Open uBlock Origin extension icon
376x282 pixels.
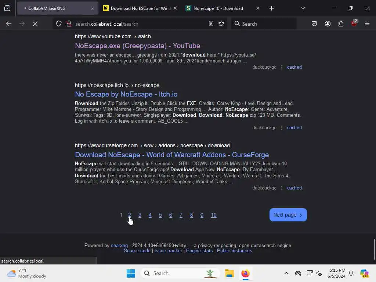[x=354, y=23]
